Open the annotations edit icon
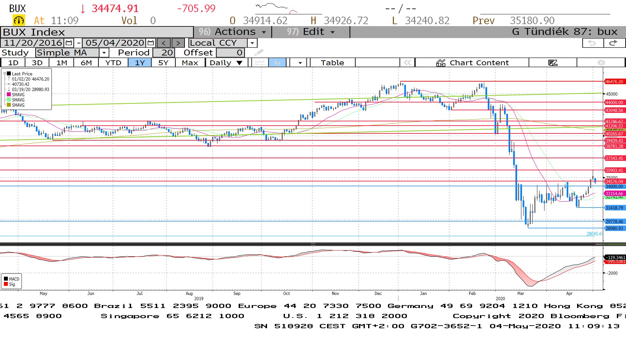626x339 pixels. (x=553, y=63)
